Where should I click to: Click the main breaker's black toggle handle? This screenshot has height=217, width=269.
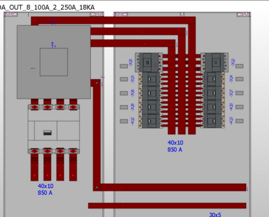tap(47, 132)
